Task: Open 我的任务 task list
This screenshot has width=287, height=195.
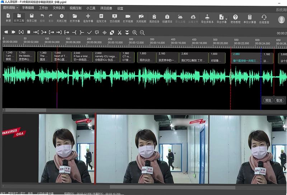Action: point(154,18)
